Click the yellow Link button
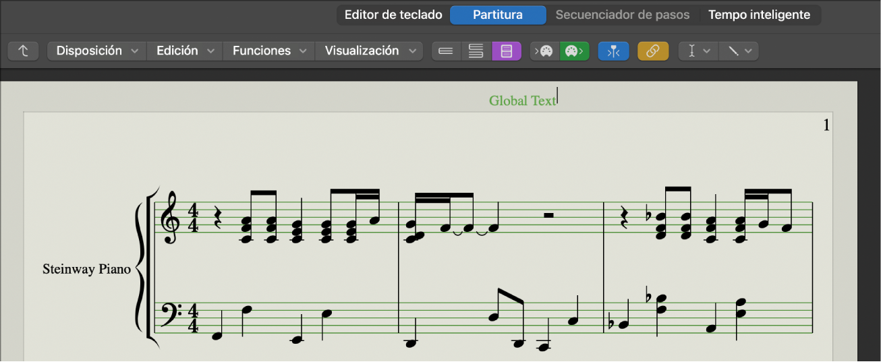This screenshot has height=364, width=881. click(x=653, y=51)
